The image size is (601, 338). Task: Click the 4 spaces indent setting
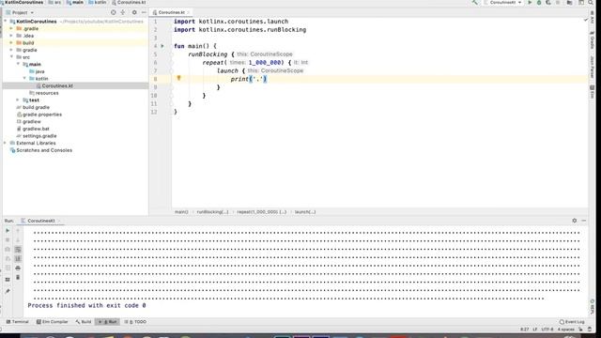(565, 330)
